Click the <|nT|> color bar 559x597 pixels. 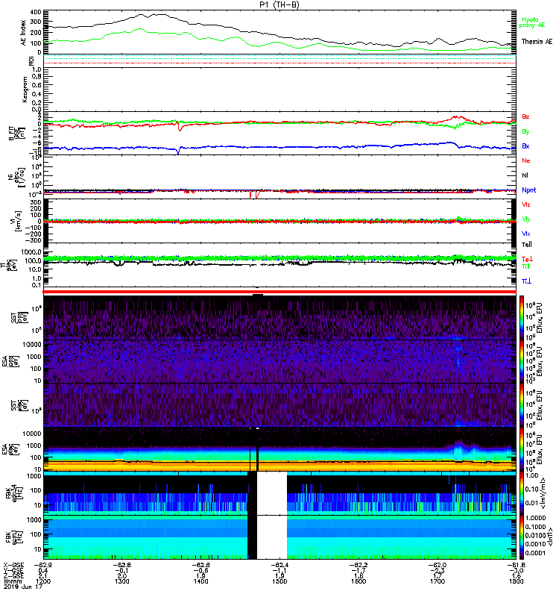(x=522, y=537)
